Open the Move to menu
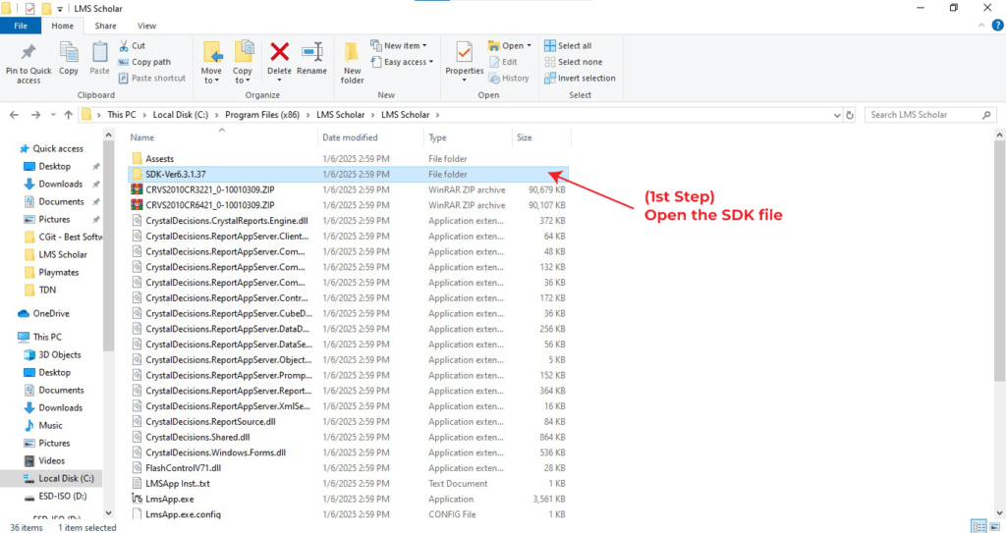 point(211,63)
